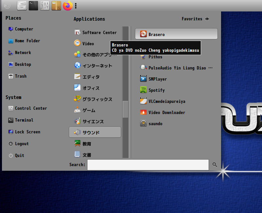The image size is (262, 213).
Task: Click the Logout arrow icon
Action: pyautogui.click(x=11, y=144)
